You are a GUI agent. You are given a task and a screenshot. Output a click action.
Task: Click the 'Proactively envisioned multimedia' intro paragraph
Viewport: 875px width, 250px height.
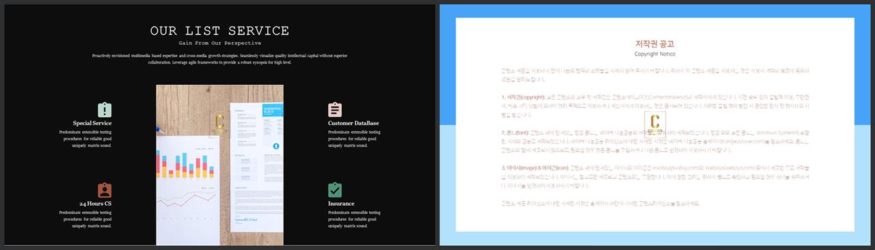click(219, 59)
